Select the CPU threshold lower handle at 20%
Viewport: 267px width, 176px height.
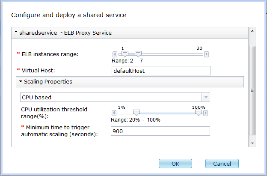[136, 113]
